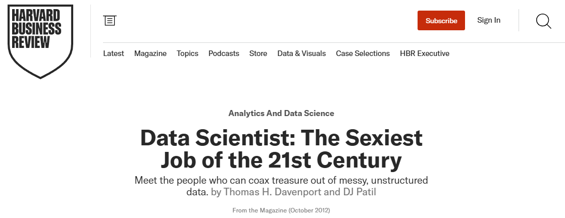Open Case Selections page
The width and height of the screenshot is (565, 218).
click(363, 53)
